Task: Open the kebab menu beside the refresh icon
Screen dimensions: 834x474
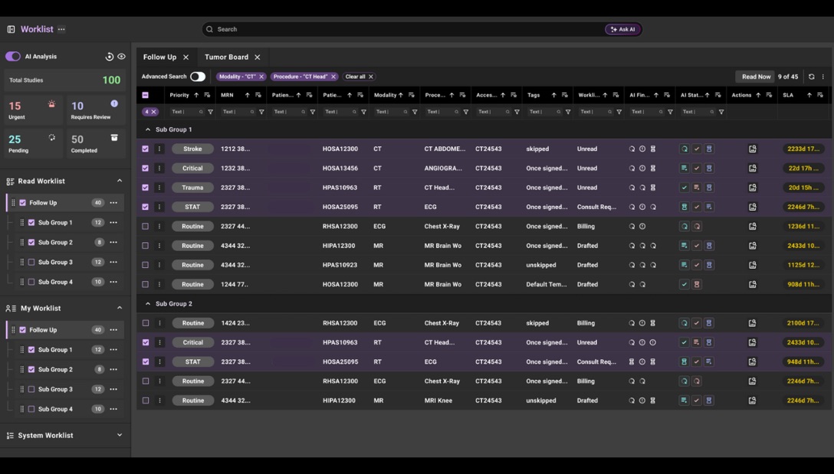Action: point(823,77)
